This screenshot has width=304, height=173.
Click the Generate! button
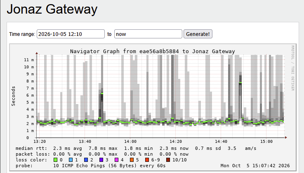[198, 34]
